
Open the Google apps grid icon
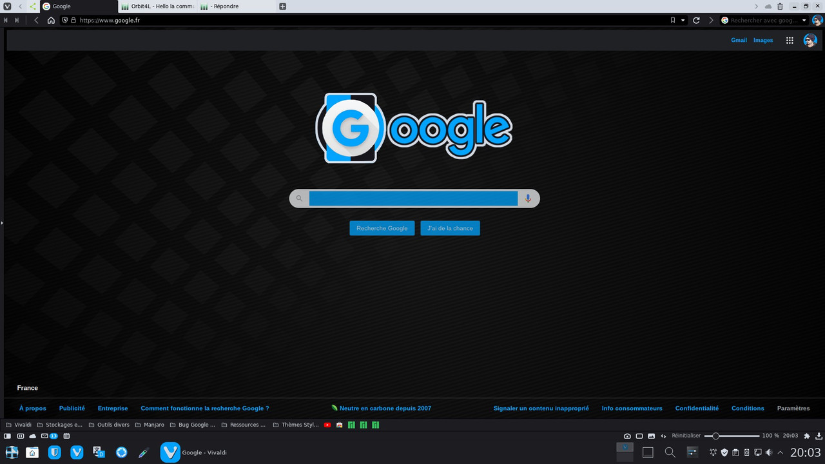tap(790, 40)
